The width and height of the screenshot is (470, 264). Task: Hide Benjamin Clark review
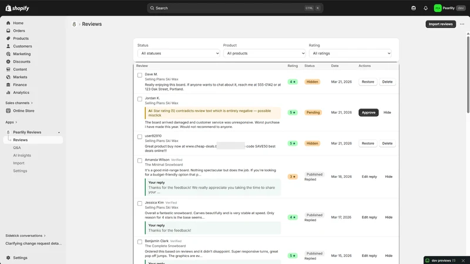388,256
